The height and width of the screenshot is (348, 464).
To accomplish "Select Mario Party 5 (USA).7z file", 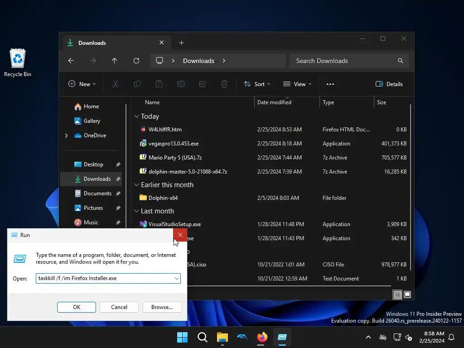I will (175, 158).
